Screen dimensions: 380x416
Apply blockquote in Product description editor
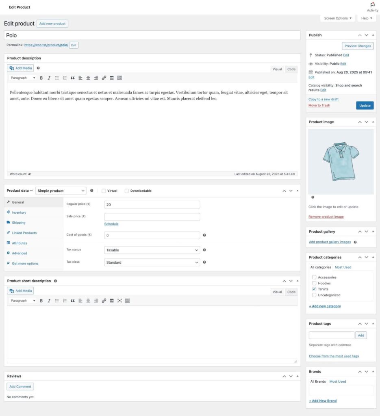(72, 78)
